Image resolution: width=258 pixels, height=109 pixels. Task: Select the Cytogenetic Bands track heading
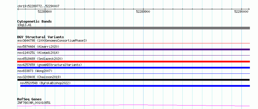pos(34,21)
